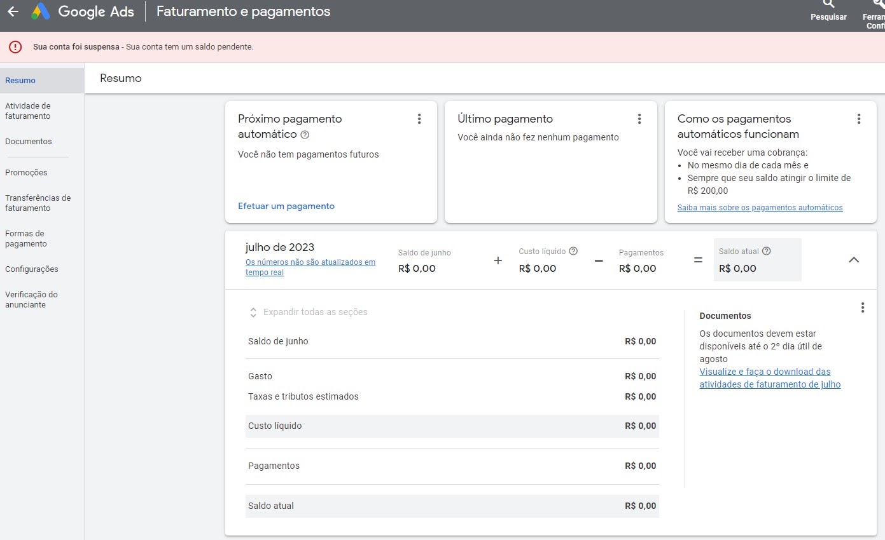The image size is (885, 540).
Task: Click Os números não são atualizados link
Action: tap(310, 267)
